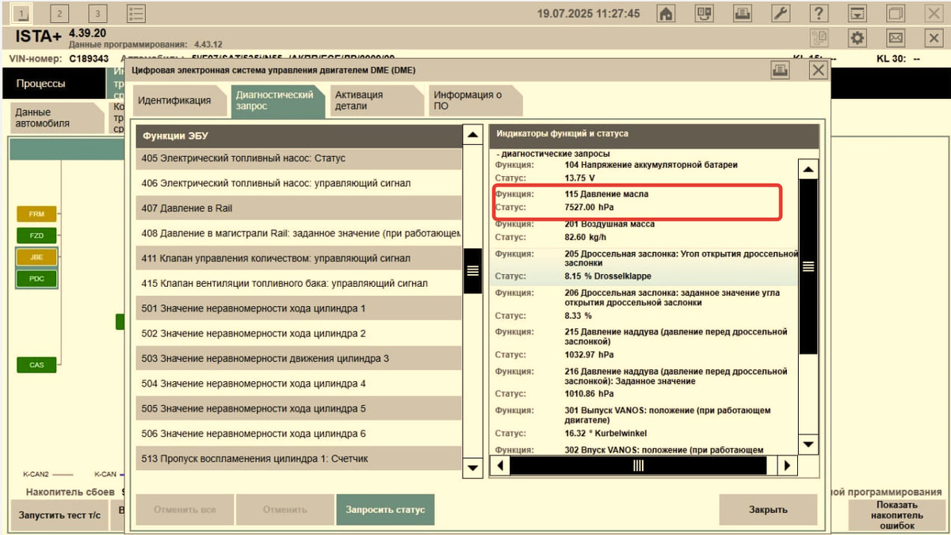Select 513 Пропуск воспламенения цилиндра 1
951x535 pixels.
[298, 459]
